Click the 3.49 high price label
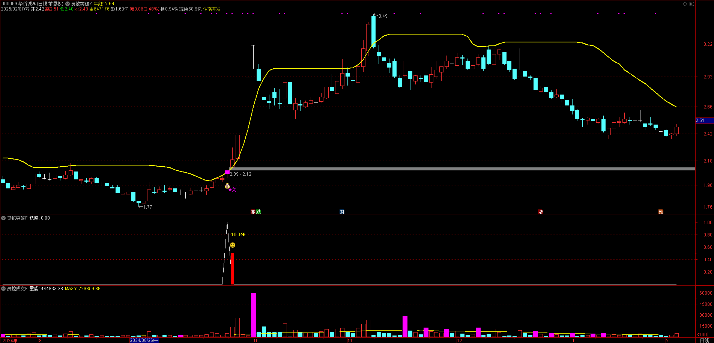 [383, 16]
